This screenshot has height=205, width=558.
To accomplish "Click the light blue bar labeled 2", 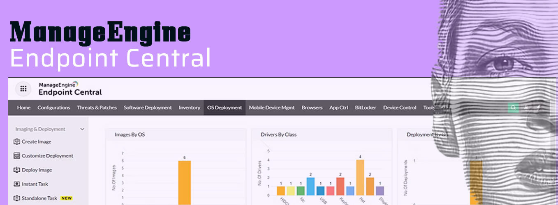I will point(310,186).
